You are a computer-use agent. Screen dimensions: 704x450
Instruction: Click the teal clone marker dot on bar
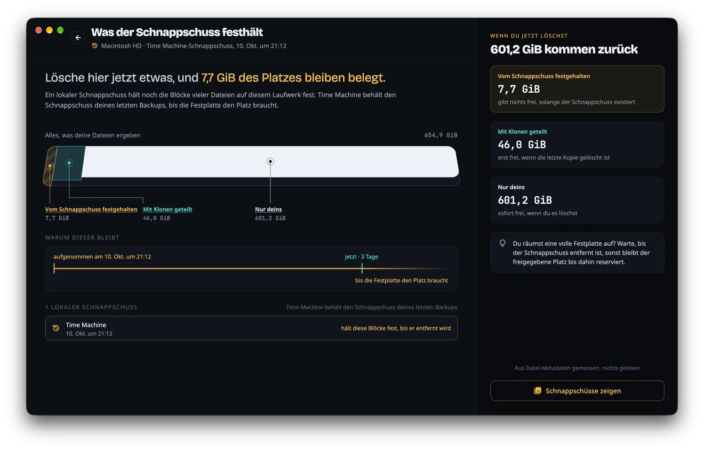click(69, 163)
